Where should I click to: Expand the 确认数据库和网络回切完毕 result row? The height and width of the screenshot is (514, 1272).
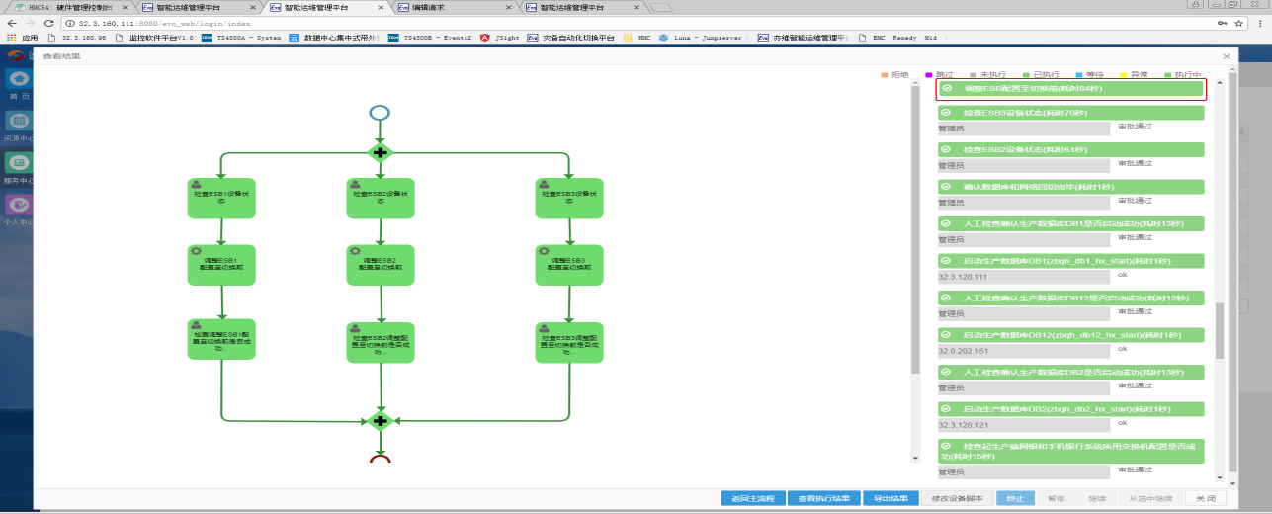1070,187
